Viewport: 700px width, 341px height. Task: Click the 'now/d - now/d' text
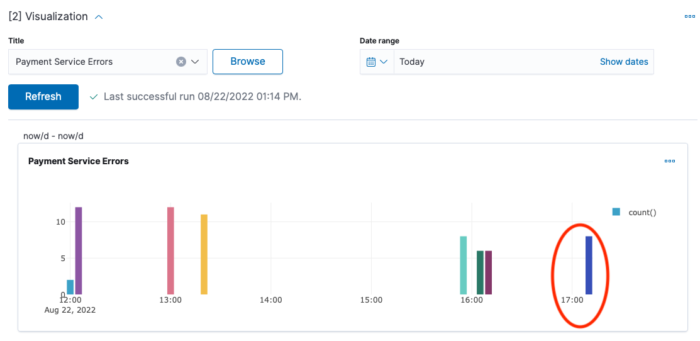[53, 136]
